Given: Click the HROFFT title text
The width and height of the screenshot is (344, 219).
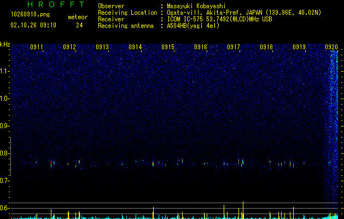Looking at the screenshot, I should pyautogui.click(x=56, y=4).
